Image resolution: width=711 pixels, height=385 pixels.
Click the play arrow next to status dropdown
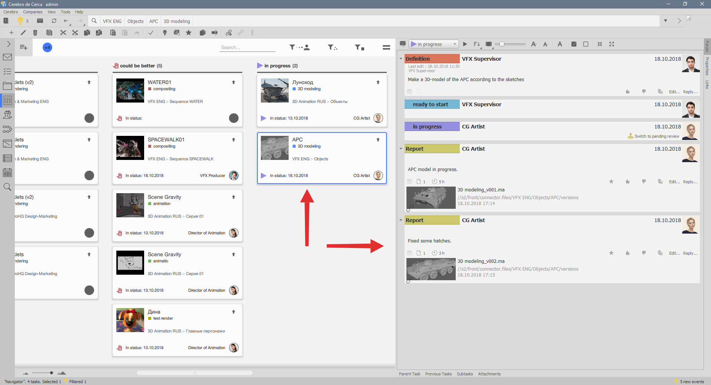[465, 44]
